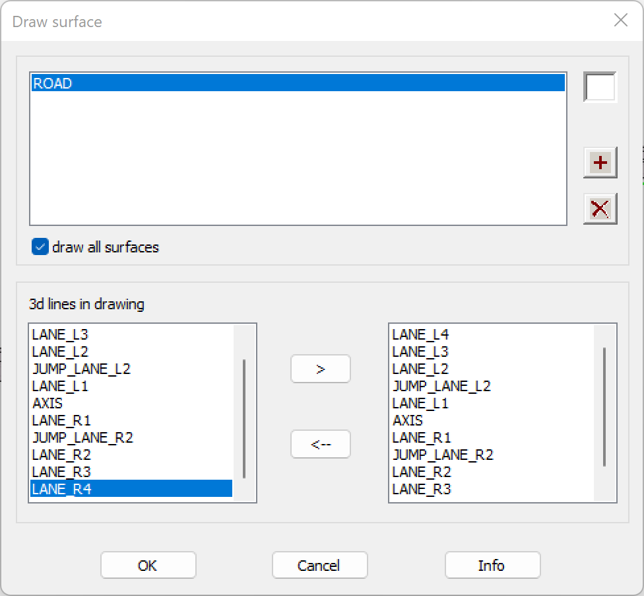This screenshot has height=596, width=644.
Task: Click the red plus add surface icon
Action: [x=600, y=163]
